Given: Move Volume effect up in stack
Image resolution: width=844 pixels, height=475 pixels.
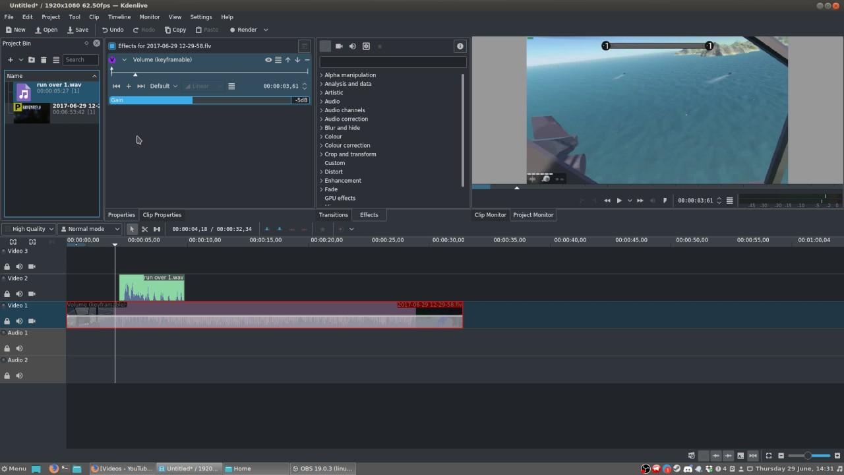Looking at the screenshot, I should click(x=287, y=59).
